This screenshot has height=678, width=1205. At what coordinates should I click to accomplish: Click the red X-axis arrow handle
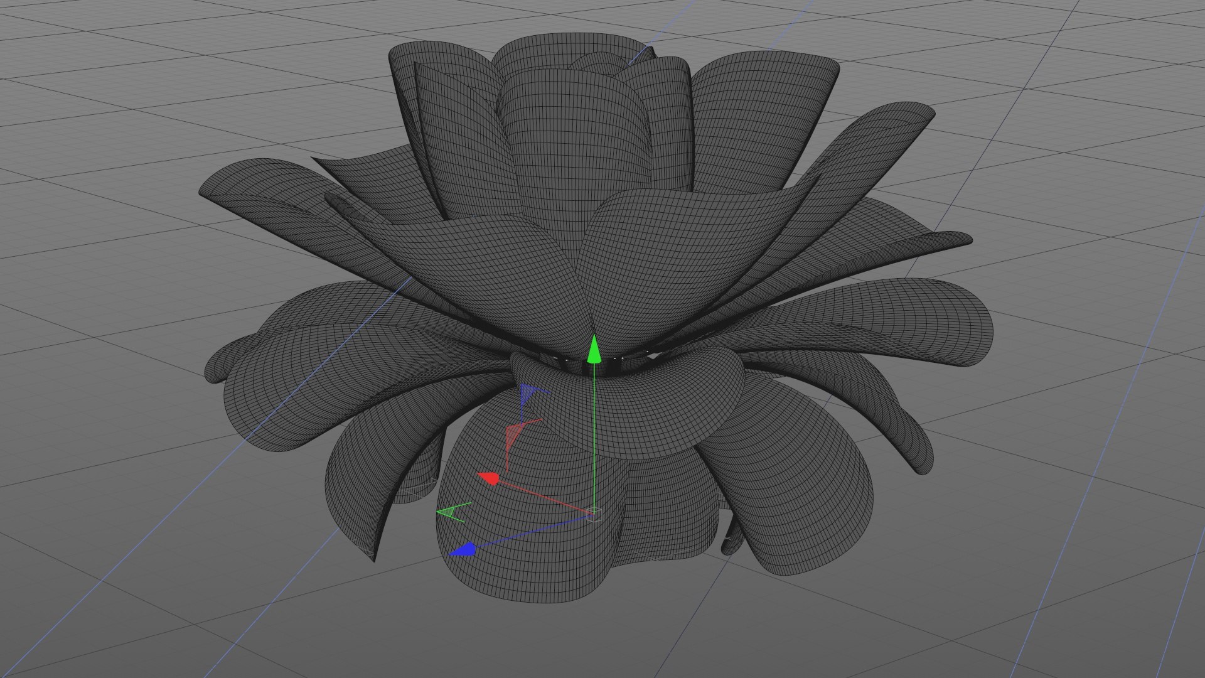(x=488, y=478)
